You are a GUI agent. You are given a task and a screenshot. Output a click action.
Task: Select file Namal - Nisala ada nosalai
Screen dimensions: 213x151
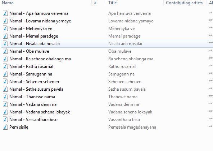35,44
